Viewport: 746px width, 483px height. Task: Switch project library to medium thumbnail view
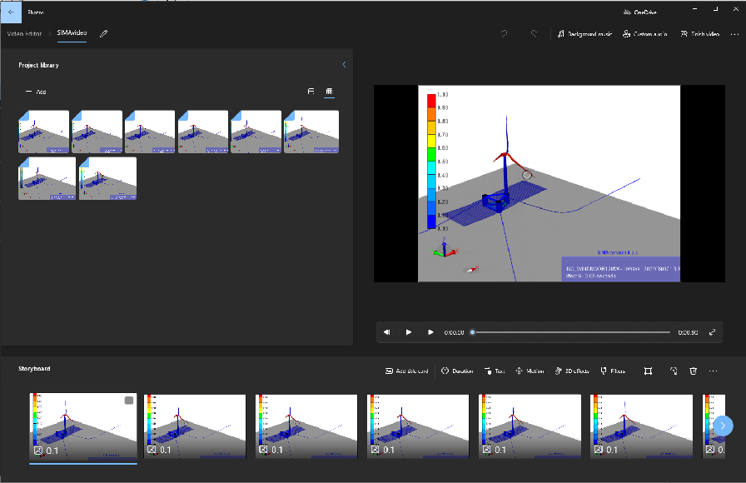coord(311,91)
